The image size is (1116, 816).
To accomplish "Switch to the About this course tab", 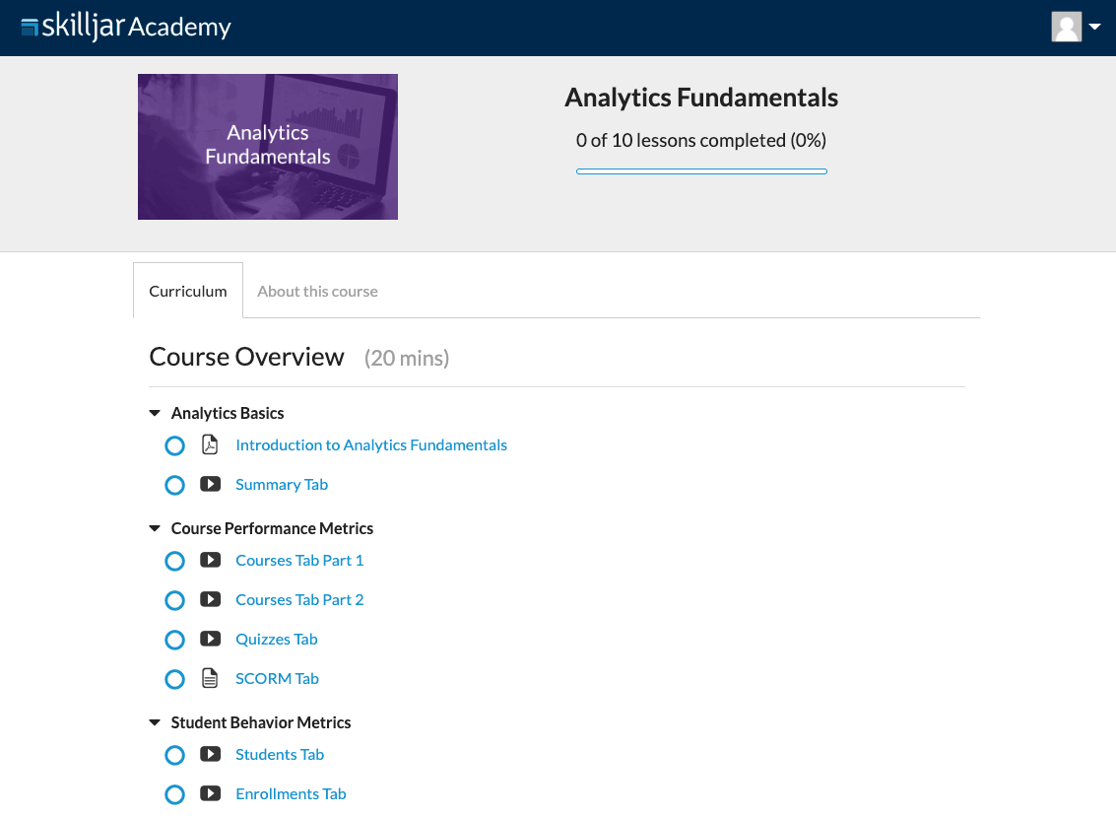I will [317, 292].
